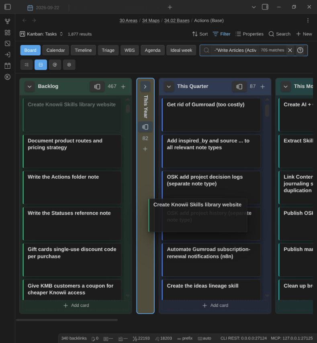Collapse the Backlog column chevron

pyautogui.click(x=30, y=87)
